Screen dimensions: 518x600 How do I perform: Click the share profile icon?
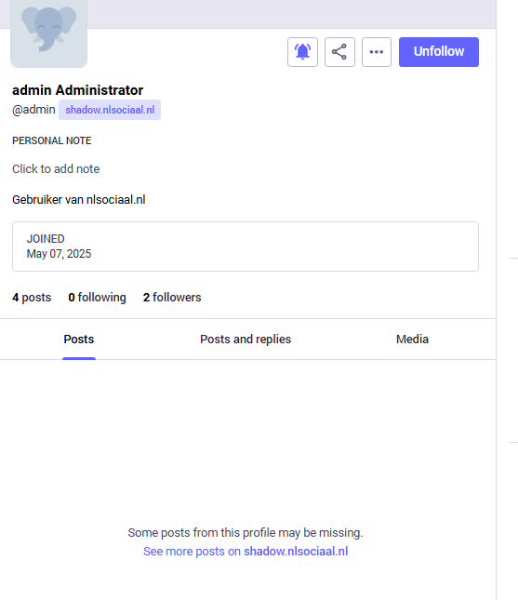click(x=339, y=52)
